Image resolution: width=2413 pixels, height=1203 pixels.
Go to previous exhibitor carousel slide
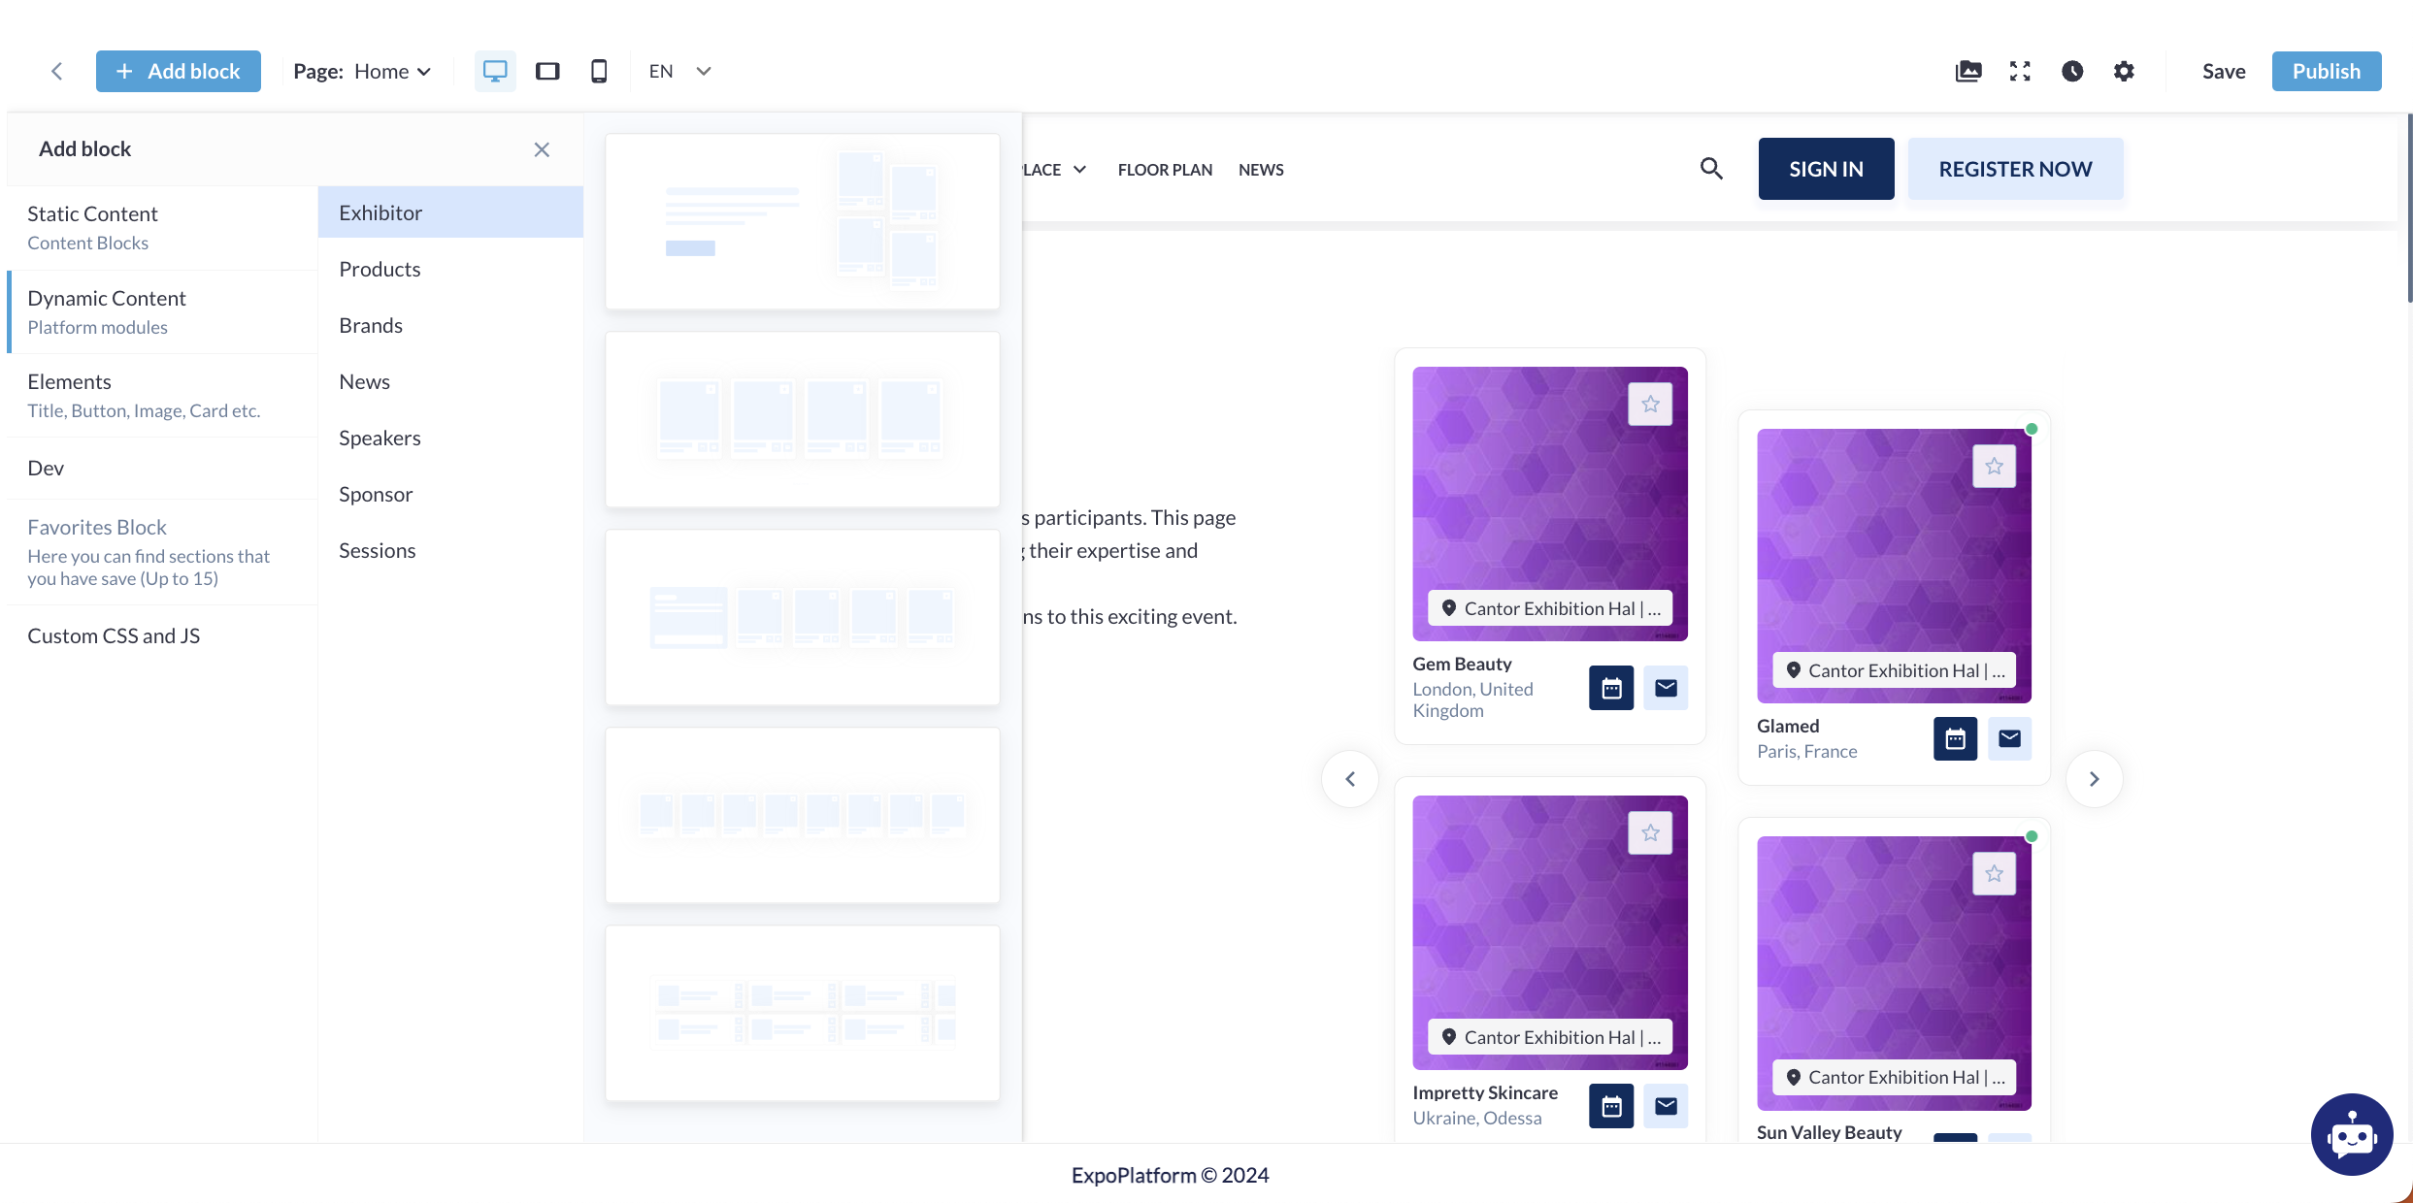(x=1350, y=779)
